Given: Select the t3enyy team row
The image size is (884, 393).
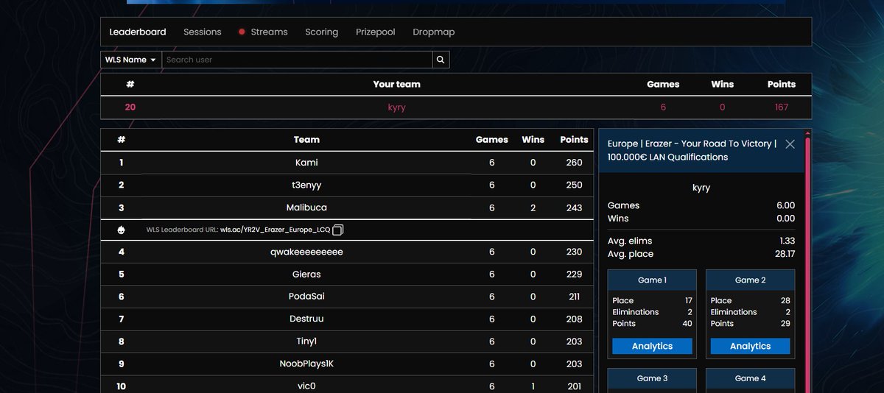Looking at the screenshot, I should coord(347,185).
